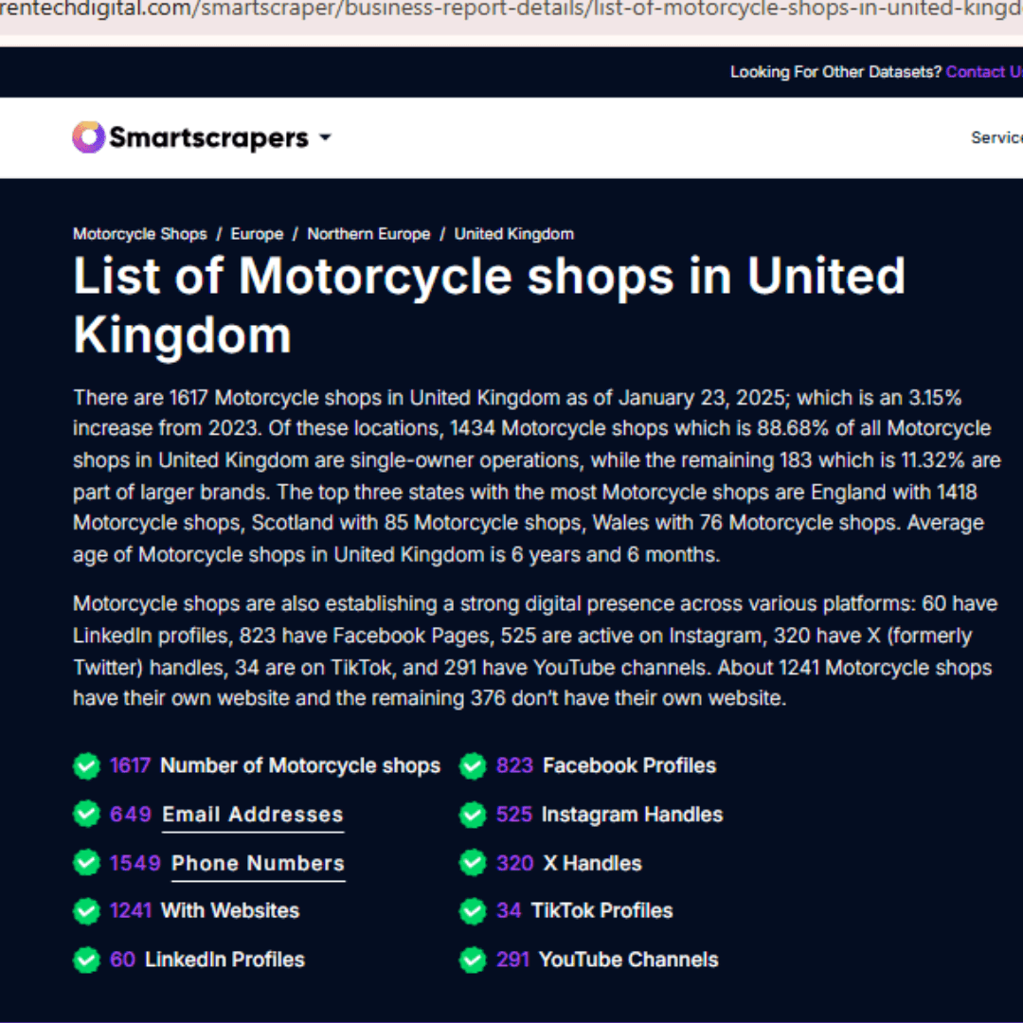This screenshot has height=1023, width=1023.
Task: Click the 823 Facebook count value
Action: pos(514,765)
